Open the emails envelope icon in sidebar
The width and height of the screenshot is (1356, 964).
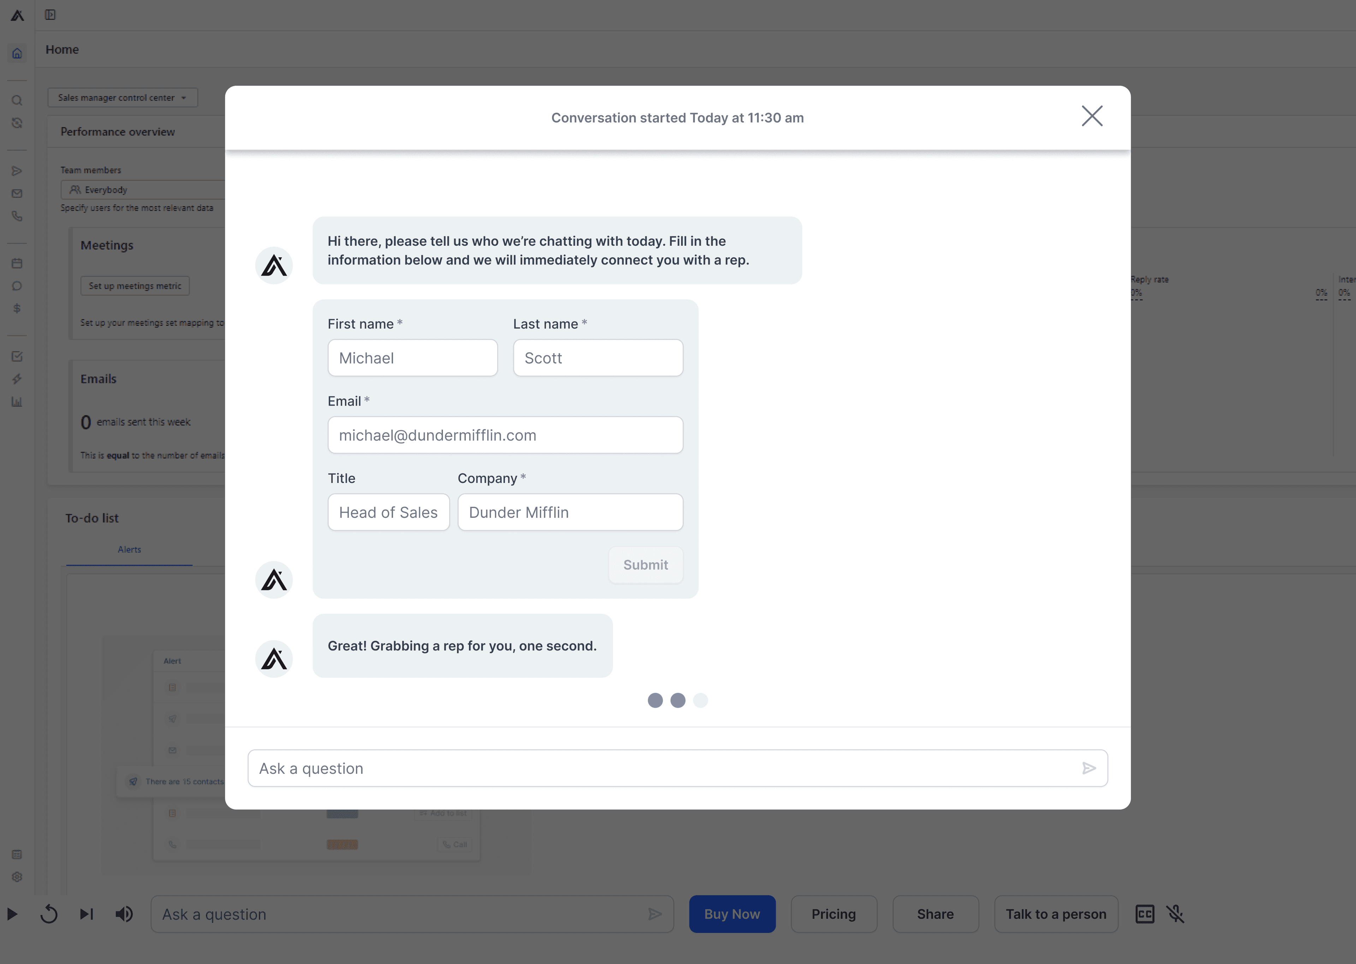(x=17, y=193)
